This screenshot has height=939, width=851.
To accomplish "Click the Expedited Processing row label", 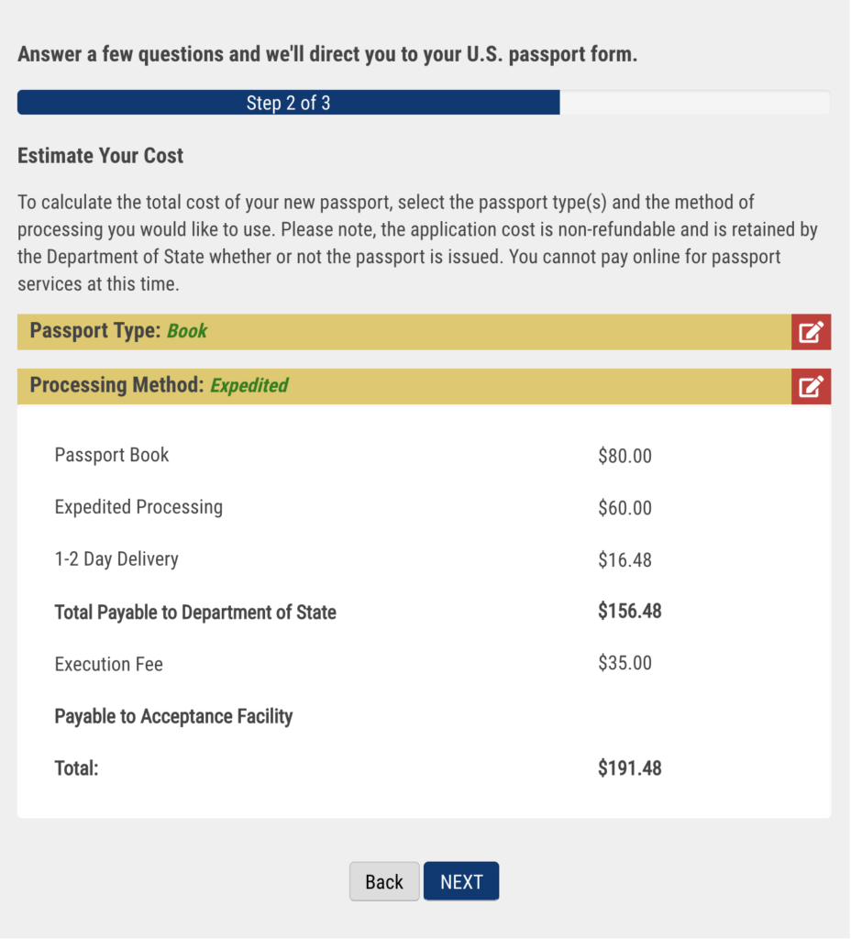I will pyautogui.click(x=138, y=507).
